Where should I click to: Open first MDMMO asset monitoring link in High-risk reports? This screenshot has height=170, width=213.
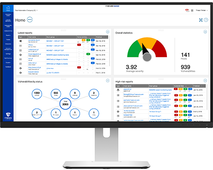(x=160, y=90)
